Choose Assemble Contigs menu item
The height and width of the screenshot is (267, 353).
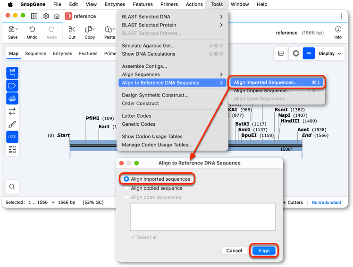(x=172, y=66)
